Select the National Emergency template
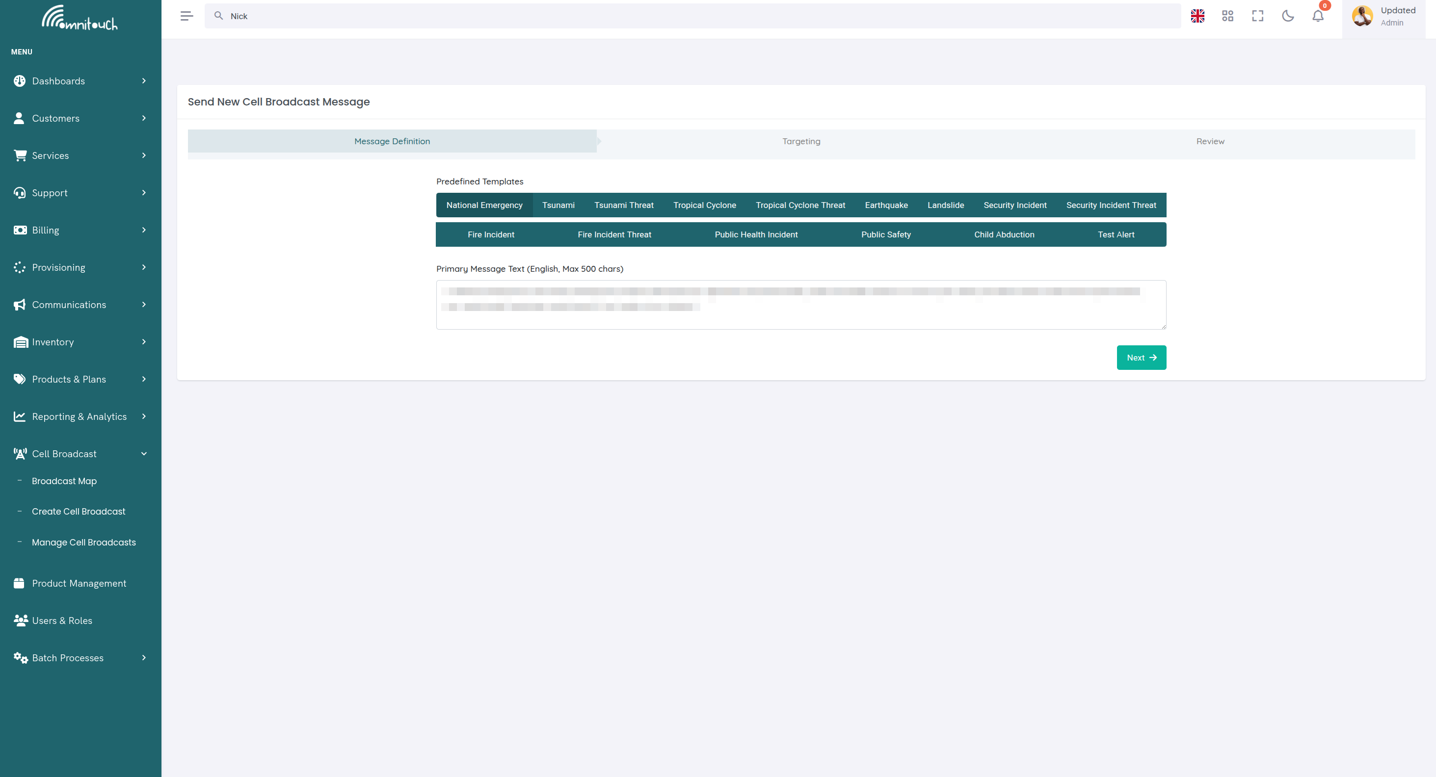 (484, 205)
